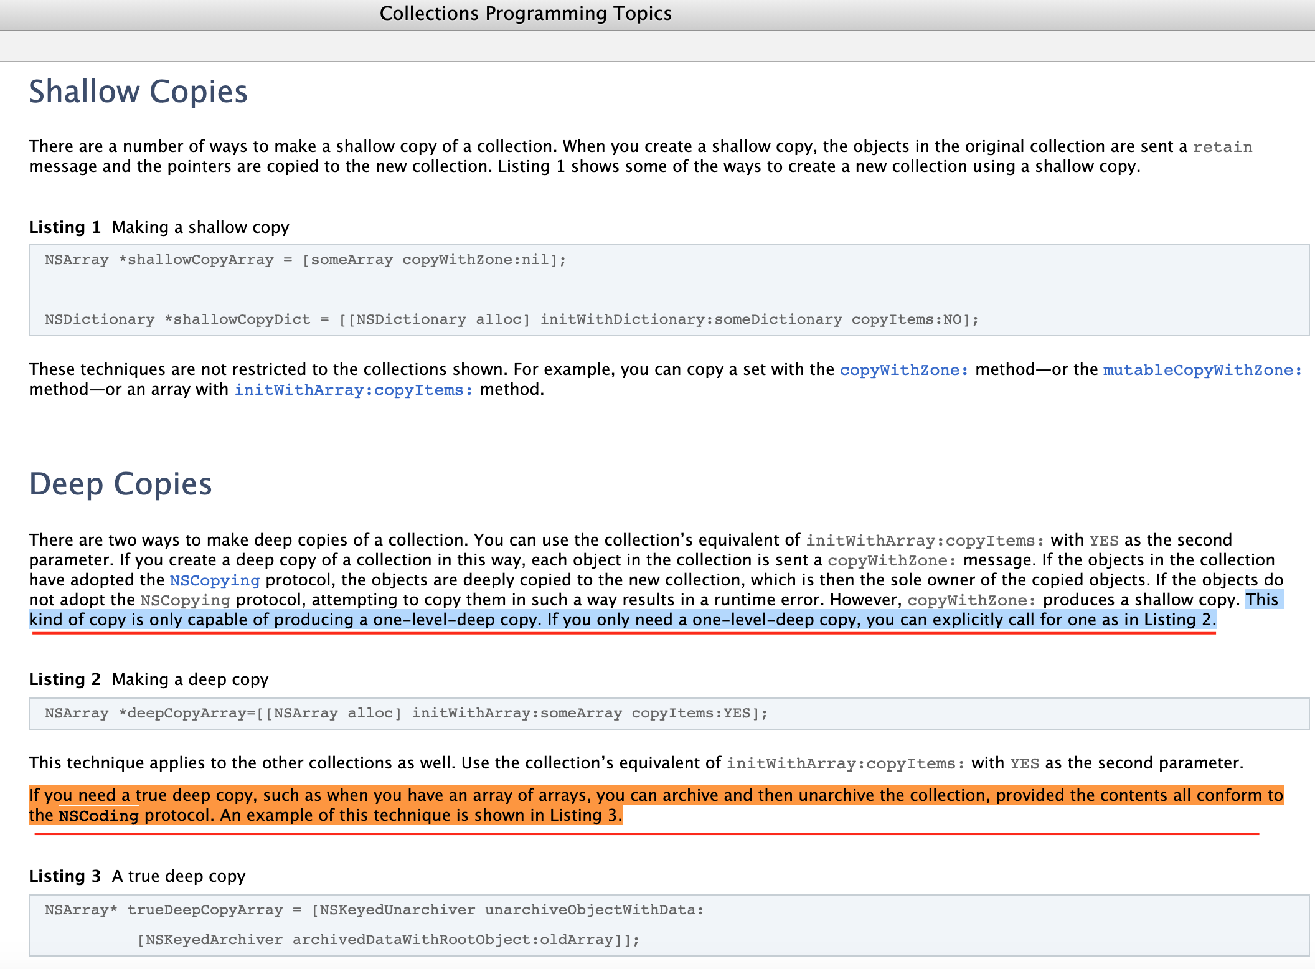Click the Collections Programming Topics title
The width and height of the screenshot is (1315, 969).
[x=526, y=14]
